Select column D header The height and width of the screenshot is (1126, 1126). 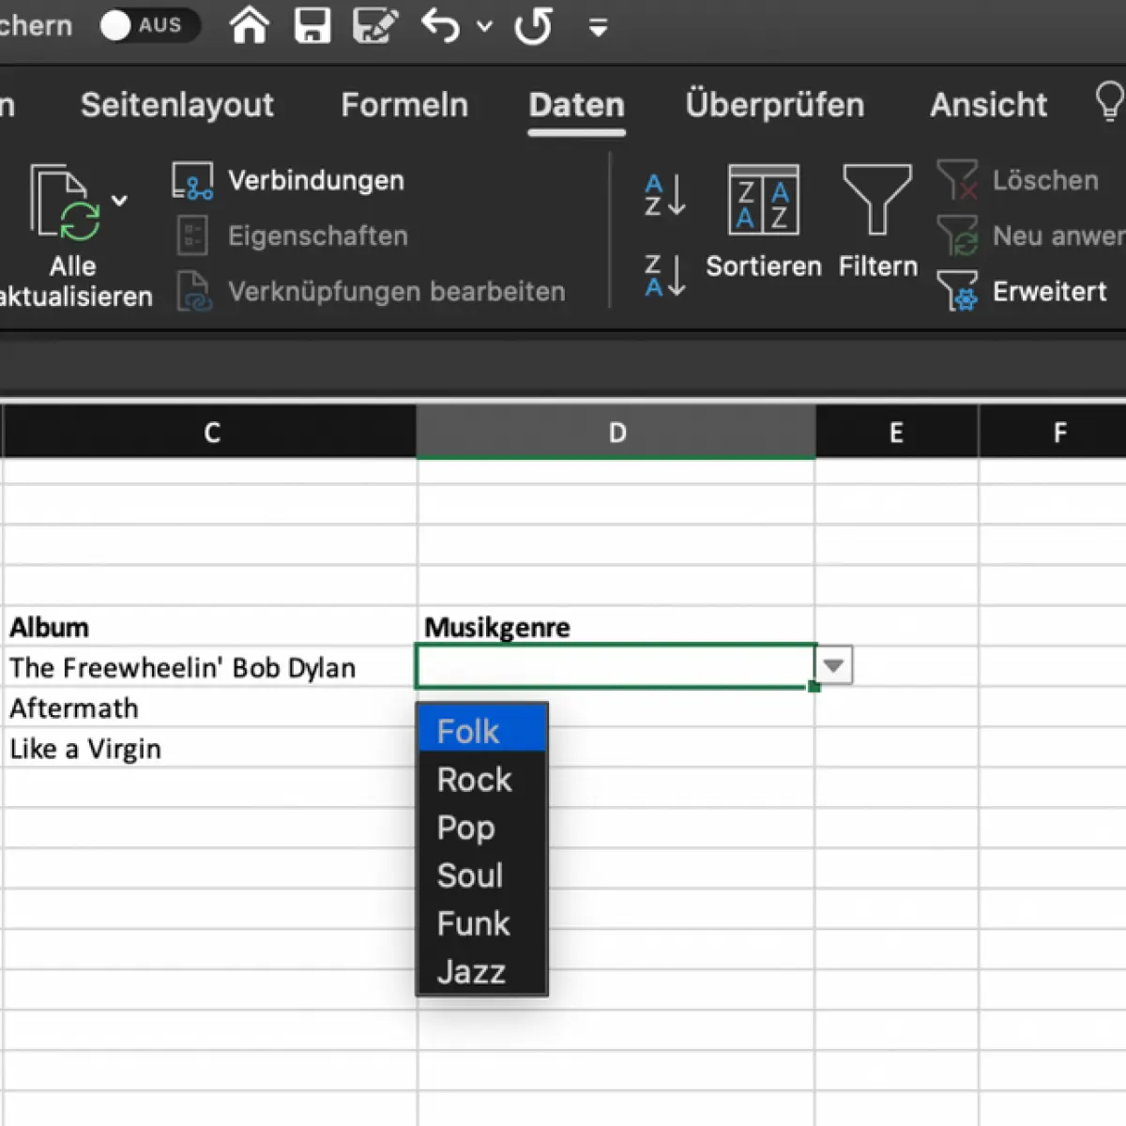[616, 432]
